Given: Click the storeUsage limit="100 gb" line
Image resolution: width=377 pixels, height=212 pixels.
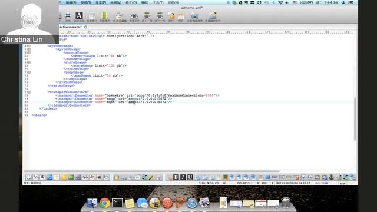Looking at the screenshot, I should (98, 65).
